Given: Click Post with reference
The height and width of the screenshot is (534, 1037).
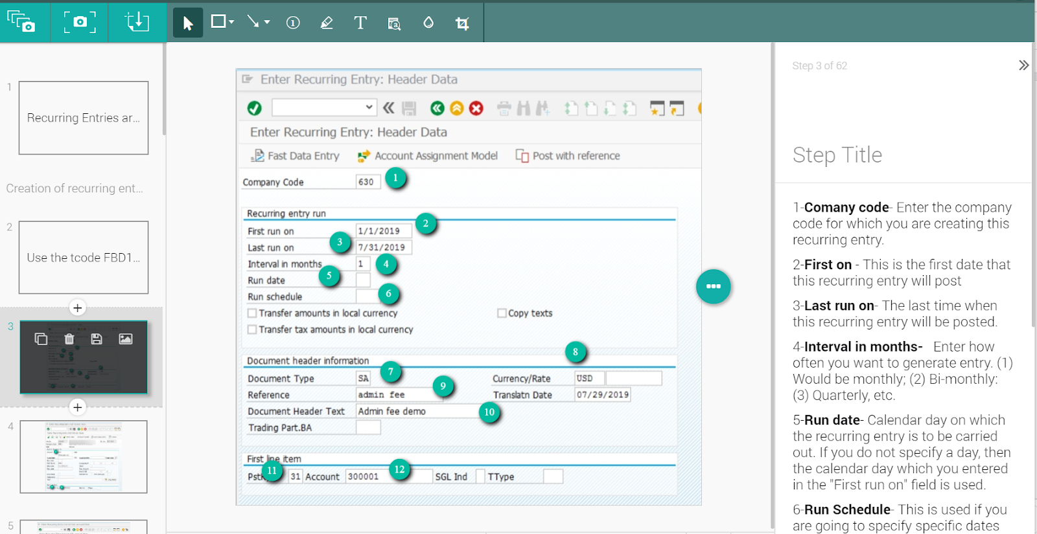Looking at the screenshot, I should point(568,156).
